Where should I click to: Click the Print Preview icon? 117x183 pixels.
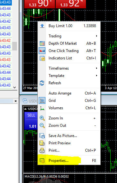(x=42, y=143)
